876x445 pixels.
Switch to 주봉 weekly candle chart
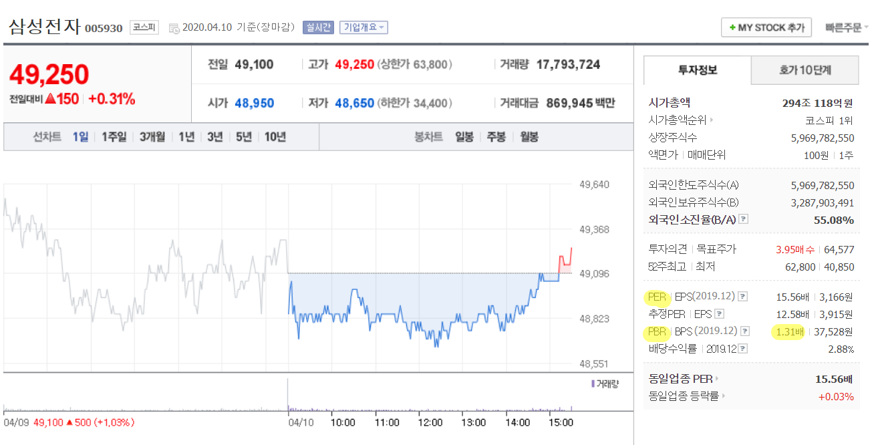tap(496, 137)
